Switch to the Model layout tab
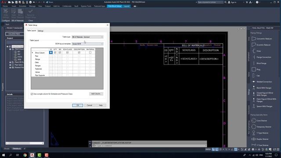281x158 pixels. click(7, 149)
